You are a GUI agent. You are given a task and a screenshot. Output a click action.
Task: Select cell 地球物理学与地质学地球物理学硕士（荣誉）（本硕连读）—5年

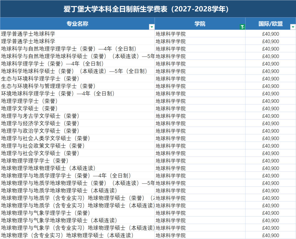77,183
